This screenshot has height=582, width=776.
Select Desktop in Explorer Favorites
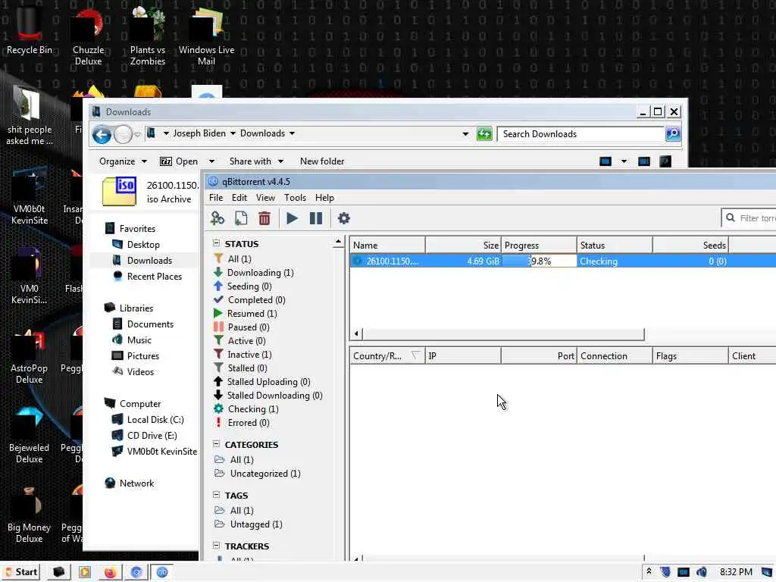tap(143, 245)
